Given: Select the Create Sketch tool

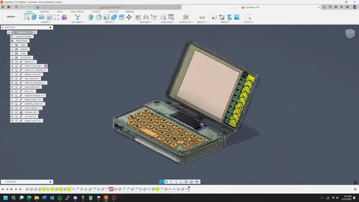Looking at the screenshot, I should [x=27, y=17].
